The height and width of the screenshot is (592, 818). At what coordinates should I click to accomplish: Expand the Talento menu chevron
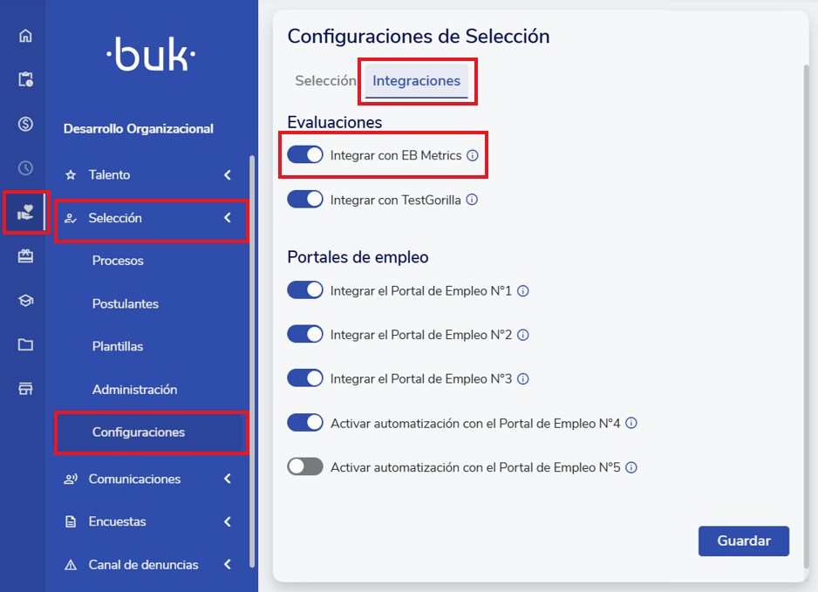click(228, 175)
